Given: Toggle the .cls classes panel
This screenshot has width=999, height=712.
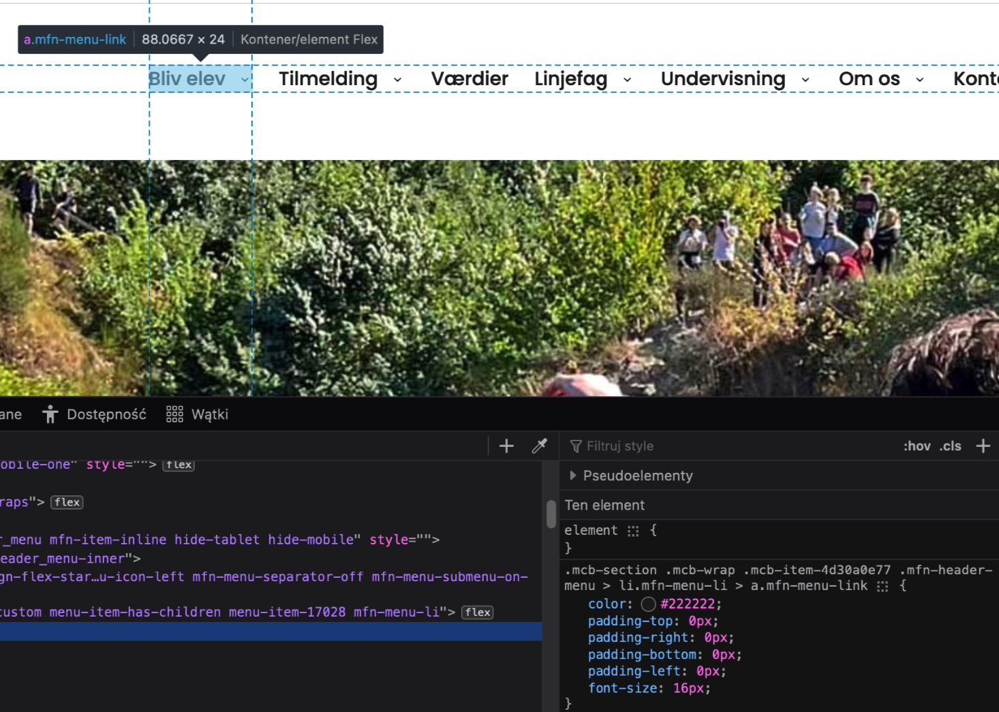Looking at the screenshot, I should coord(950,446).
